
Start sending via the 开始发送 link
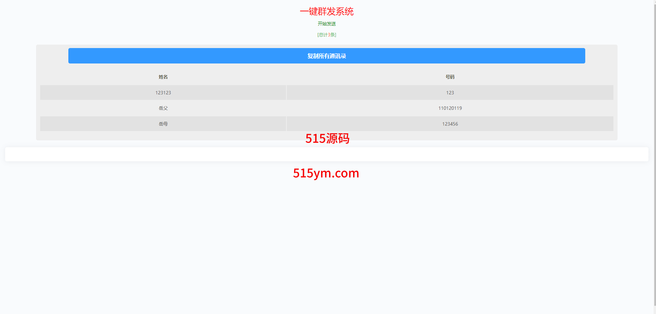[x=326, y=24]
